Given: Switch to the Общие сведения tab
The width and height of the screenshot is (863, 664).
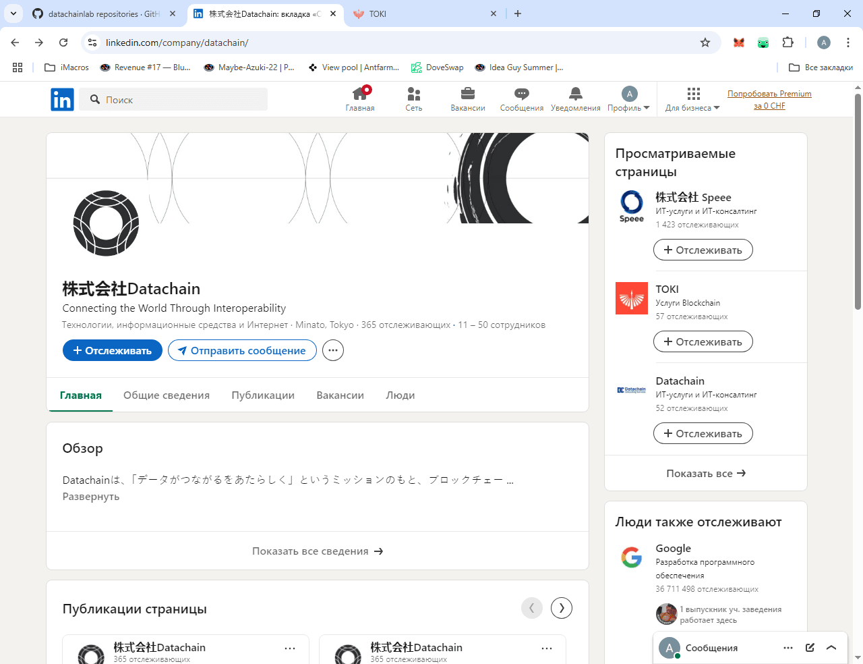Looking at the screenshot, I should tap(167, 395).
